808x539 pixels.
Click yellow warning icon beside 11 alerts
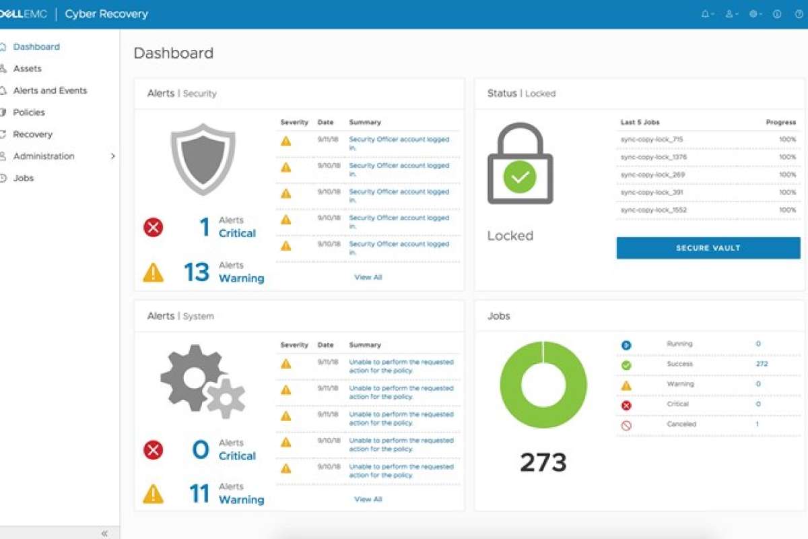coord(154,494)
